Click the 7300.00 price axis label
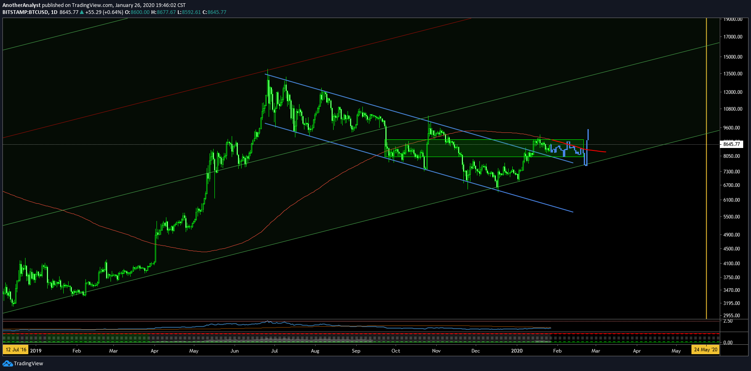Screen dimensions: 751x371 tap(732, 172)
